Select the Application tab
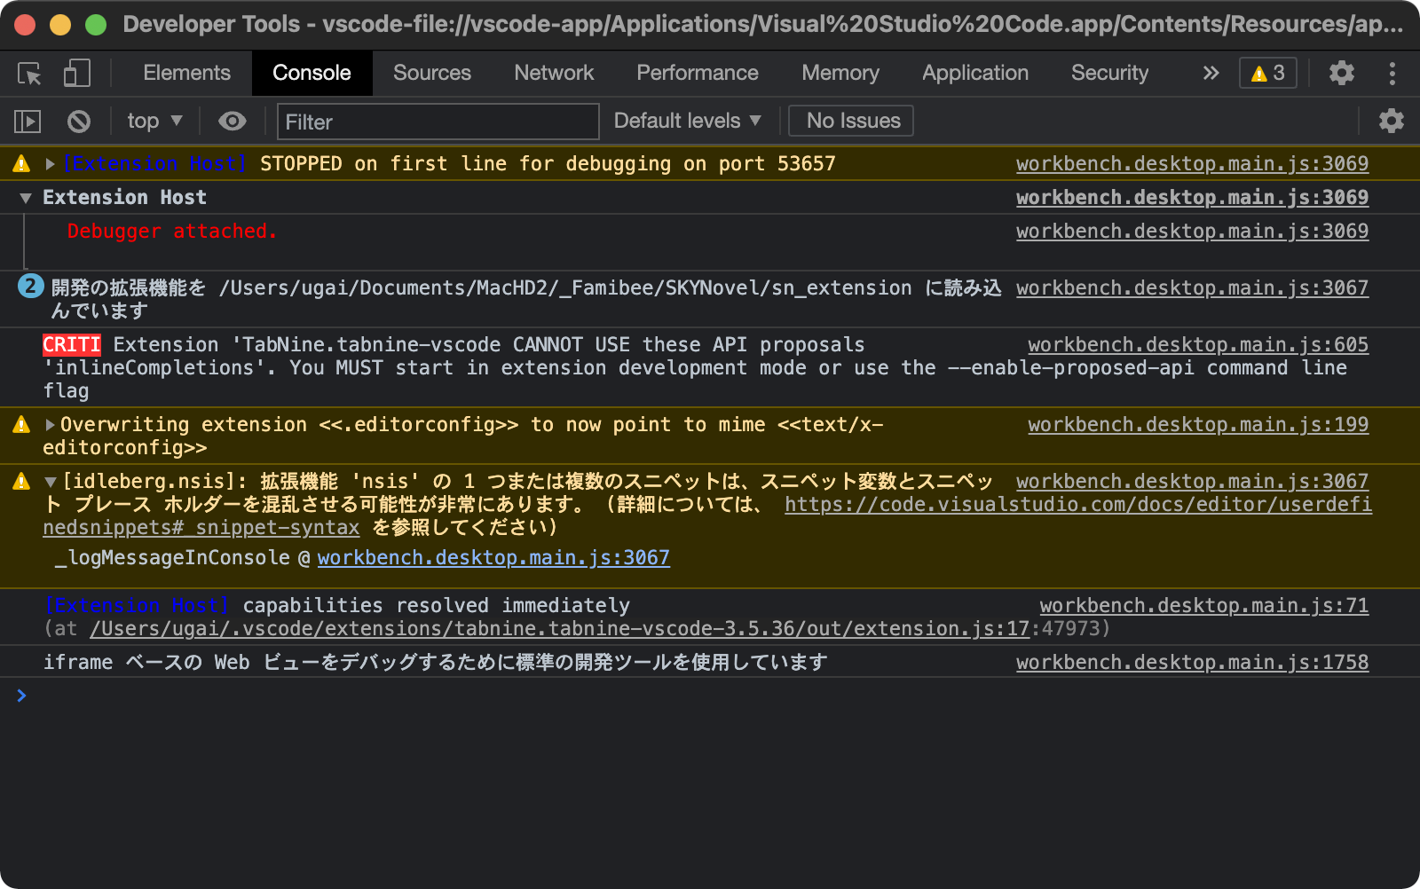 pos(975,73)
